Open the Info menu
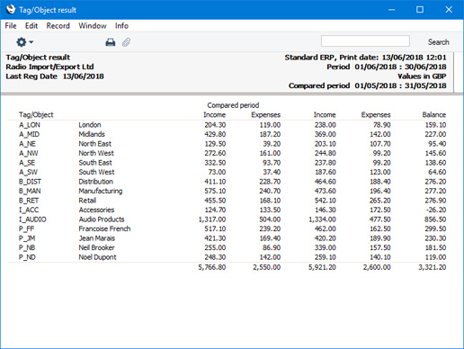Image resolution: width=464 pixels, height=349 pixels. (121, 26)
